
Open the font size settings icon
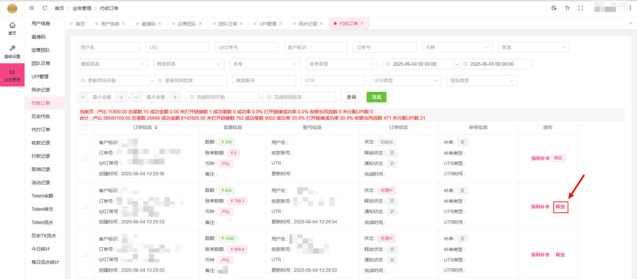coord(567,8)
